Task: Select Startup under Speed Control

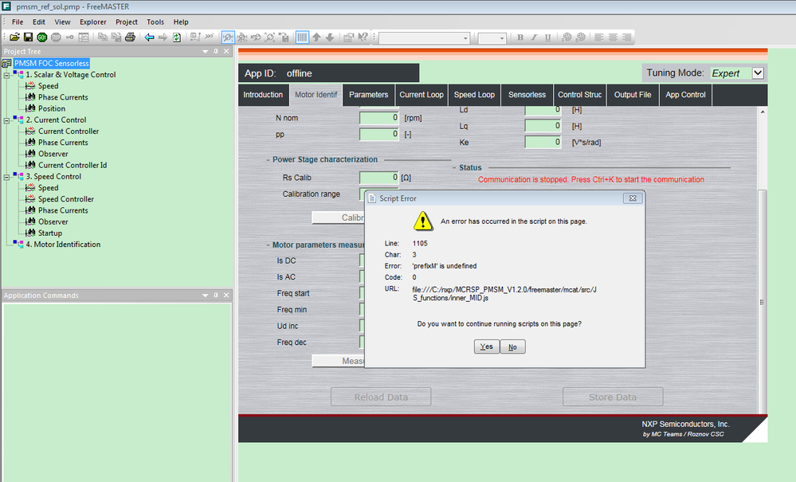Action: click(50, 233)
